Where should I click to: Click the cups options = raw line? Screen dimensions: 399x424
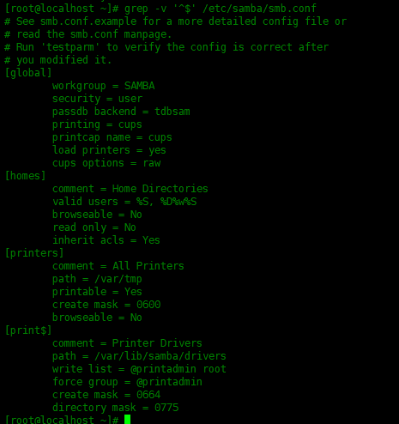(x=106, y=163)
